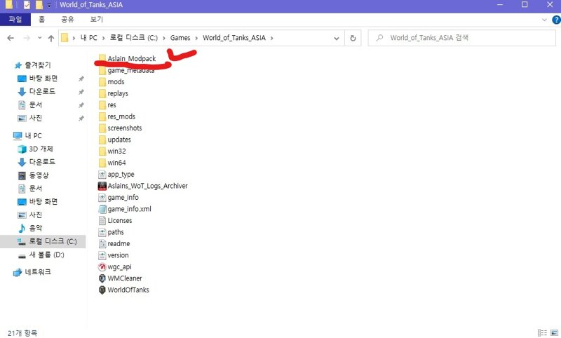This screenshot has width=561, height=338.
Task: Open 3D 개체 in the navigation pane
Action: (41, 149)
